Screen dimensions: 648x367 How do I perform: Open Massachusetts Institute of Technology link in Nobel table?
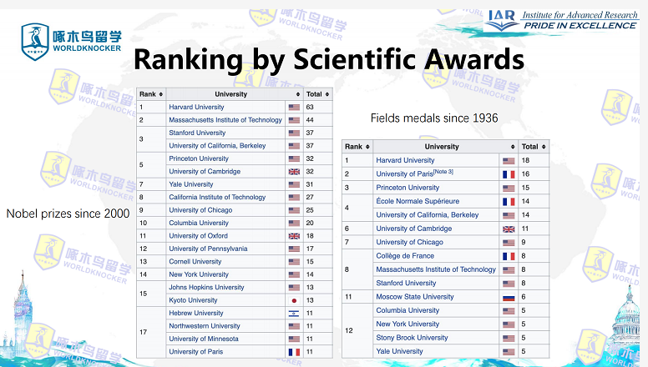225,120
